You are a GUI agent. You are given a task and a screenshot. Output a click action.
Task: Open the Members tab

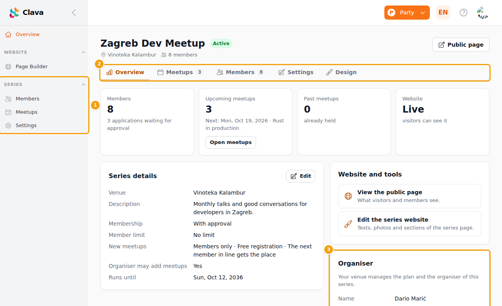(x=241, y=72)
